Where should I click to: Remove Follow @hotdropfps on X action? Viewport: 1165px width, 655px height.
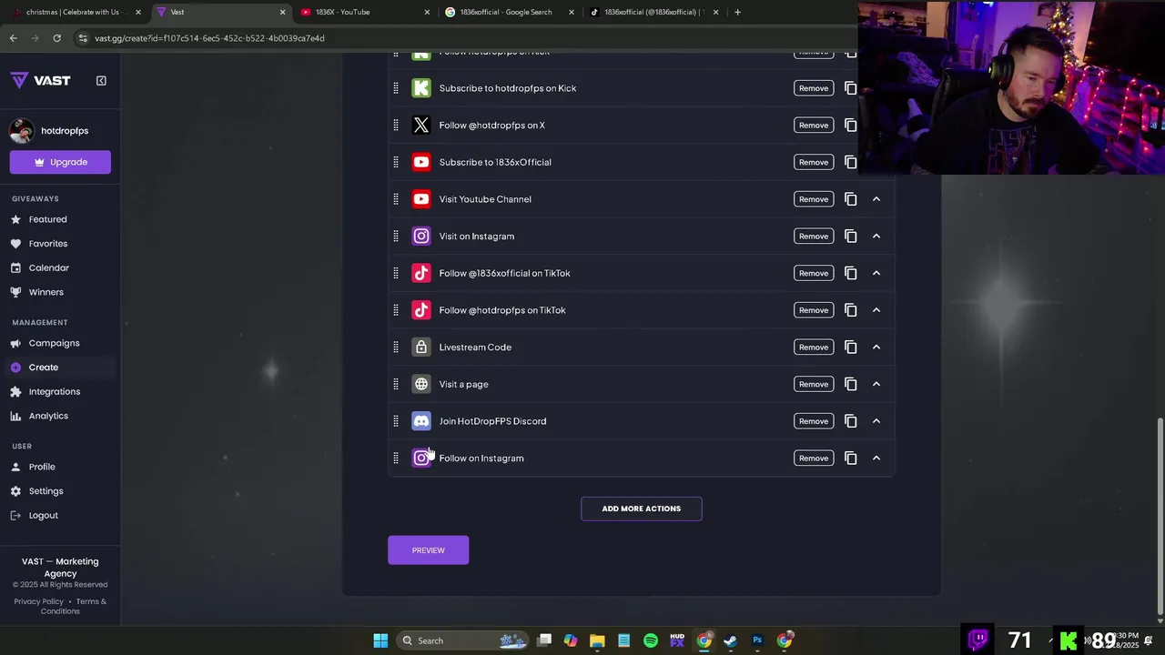pyautogui.click(x=814, y=126)
